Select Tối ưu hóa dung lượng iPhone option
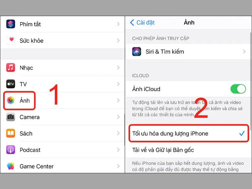The width and height of the screenshot is (252, 189). (x=189, y=133)
